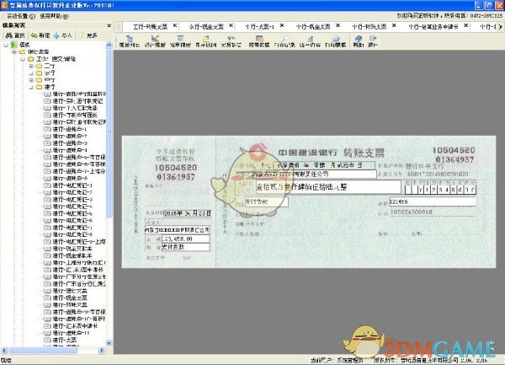Click the tab strip right scroll arrow

(x=500, y=27)
